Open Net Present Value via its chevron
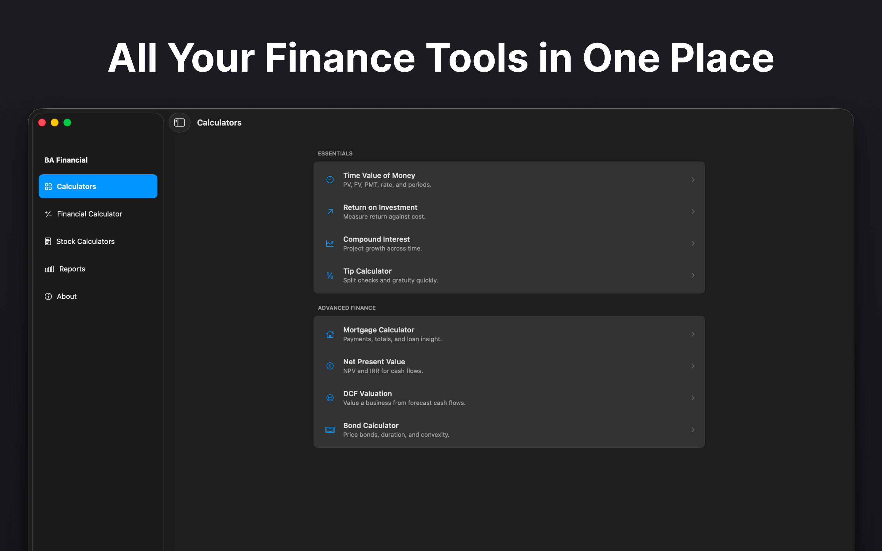 pyautogui.click(x=693, y=366)
